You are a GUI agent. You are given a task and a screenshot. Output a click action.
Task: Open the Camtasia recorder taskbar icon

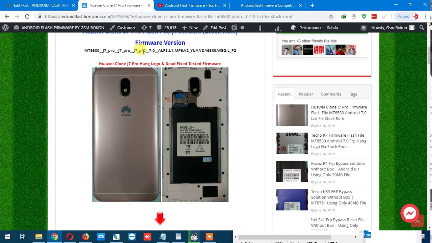tap(210, 237)
